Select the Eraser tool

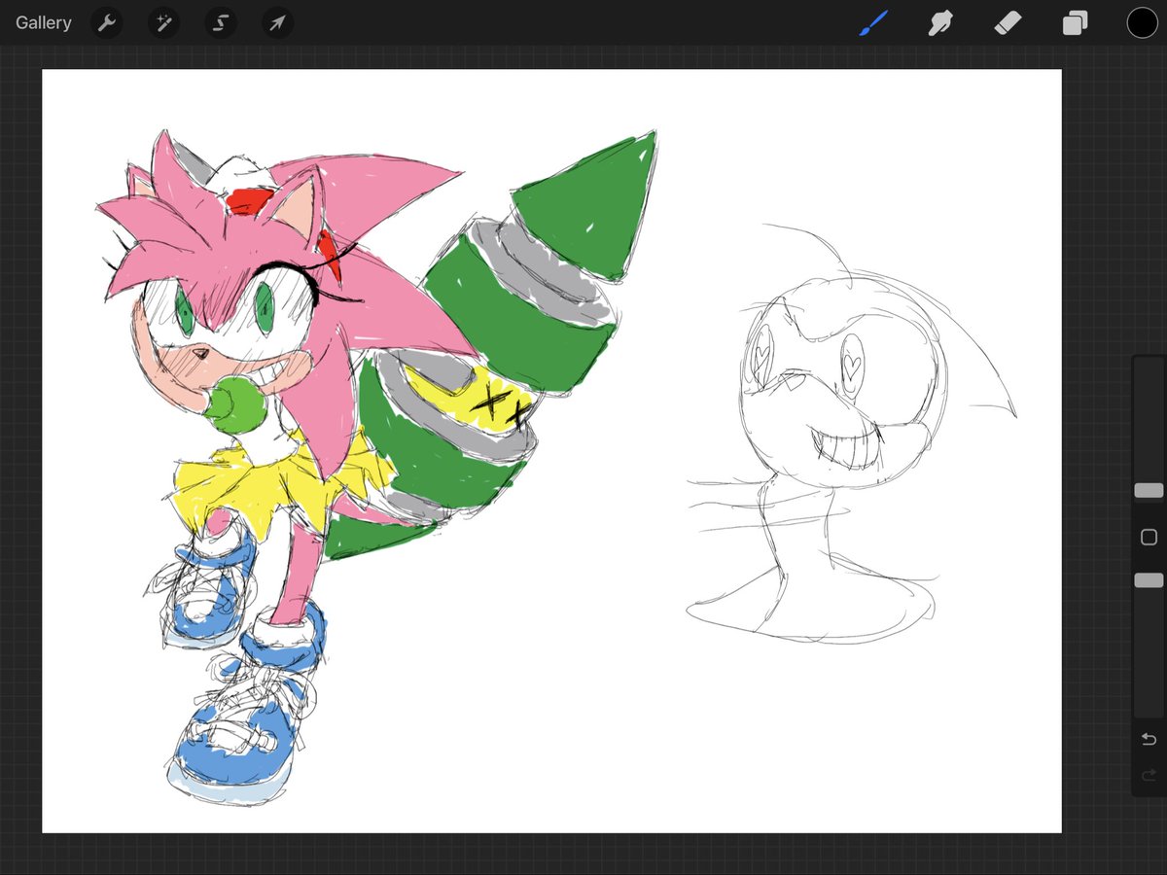[1008, 22]
